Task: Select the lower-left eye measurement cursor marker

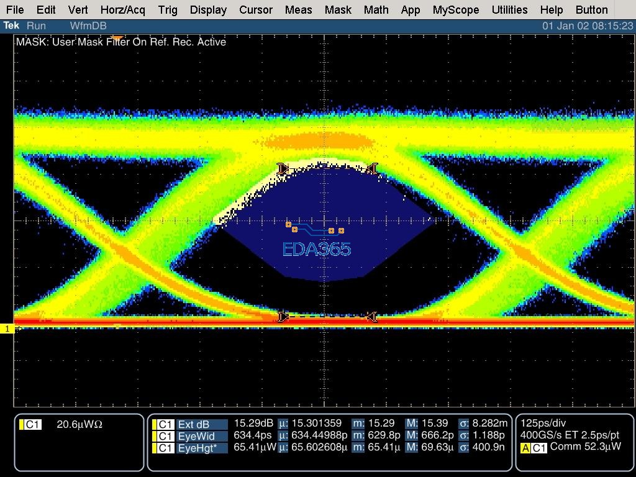Action: coord(283,316)
